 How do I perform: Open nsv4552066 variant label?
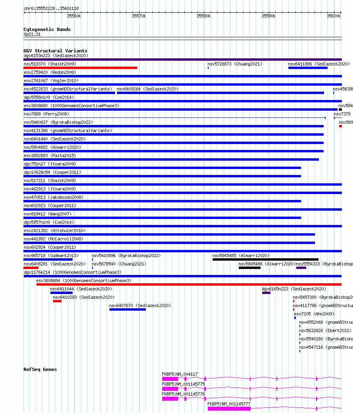tap(326, 323)
